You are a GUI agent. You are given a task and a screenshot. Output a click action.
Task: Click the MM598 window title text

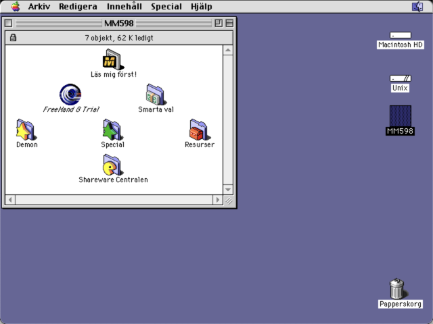[119, 23]
